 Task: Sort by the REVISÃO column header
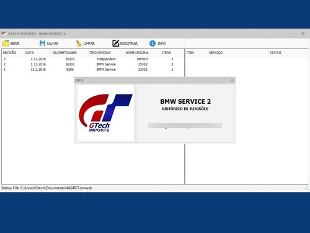click(x=9, y=53)
